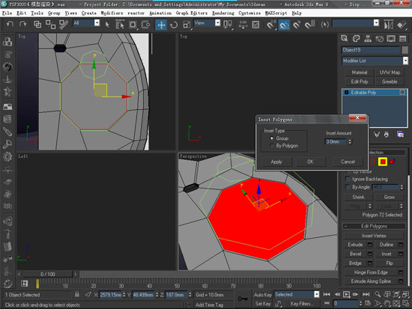The image size is (412, 309).
Task: Open the File menu
Action: click(7, 13)
